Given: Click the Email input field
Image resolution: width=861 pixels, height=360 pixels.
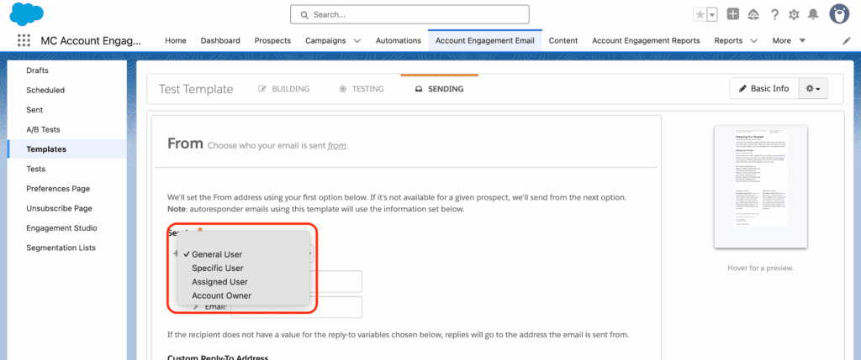Looking at the screenshot, I should click(297, 307).
